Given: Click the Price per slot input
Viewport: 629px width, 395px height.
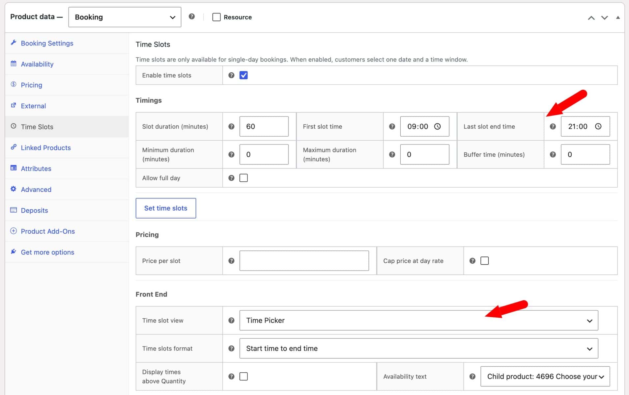Looking at the screenshot, I should pos(304,261).
